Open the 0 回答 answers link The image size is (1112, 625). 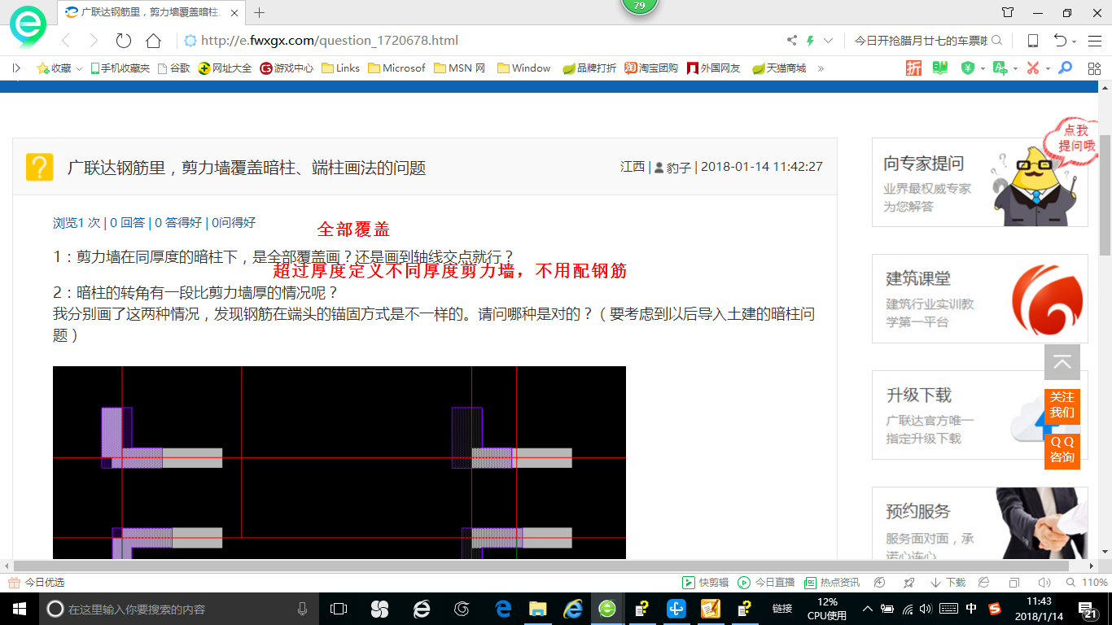(127, 222)
